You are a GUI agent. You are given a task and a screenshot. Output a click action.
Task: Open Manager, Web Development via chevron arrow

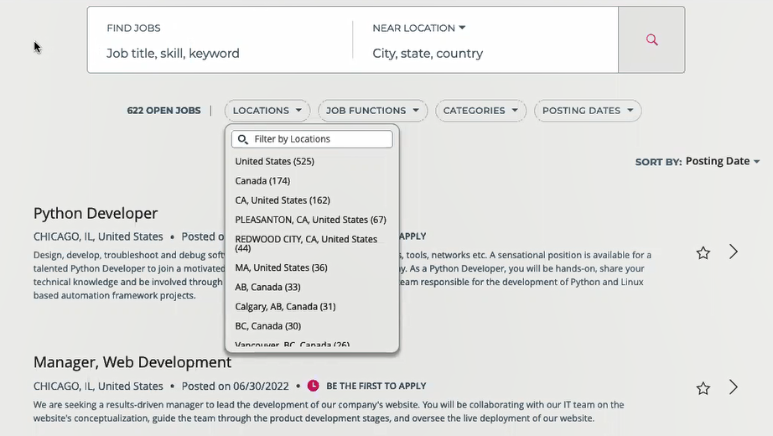[734, 387]
